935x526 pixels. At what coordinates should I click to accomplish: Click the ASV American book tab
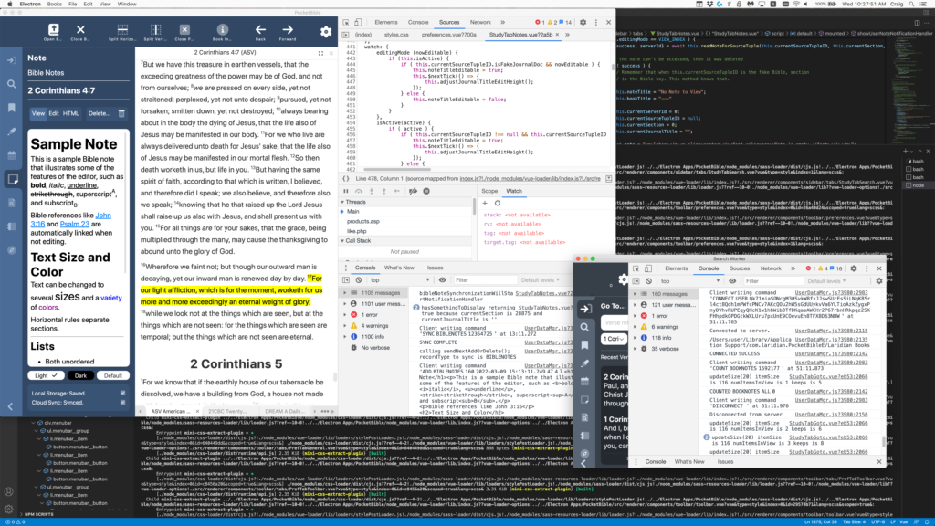point(171,412)
